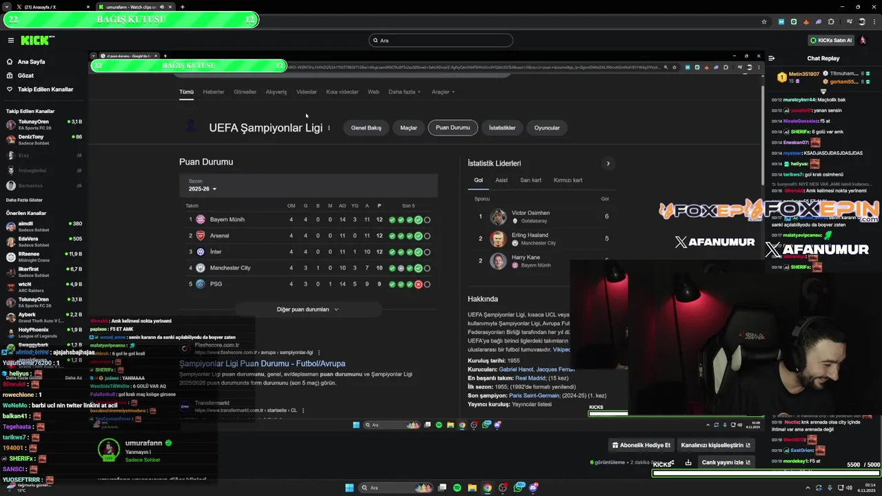Open the browser tab search chevron
The width and height of the screenshot is (882, 496).
[7, 7]
